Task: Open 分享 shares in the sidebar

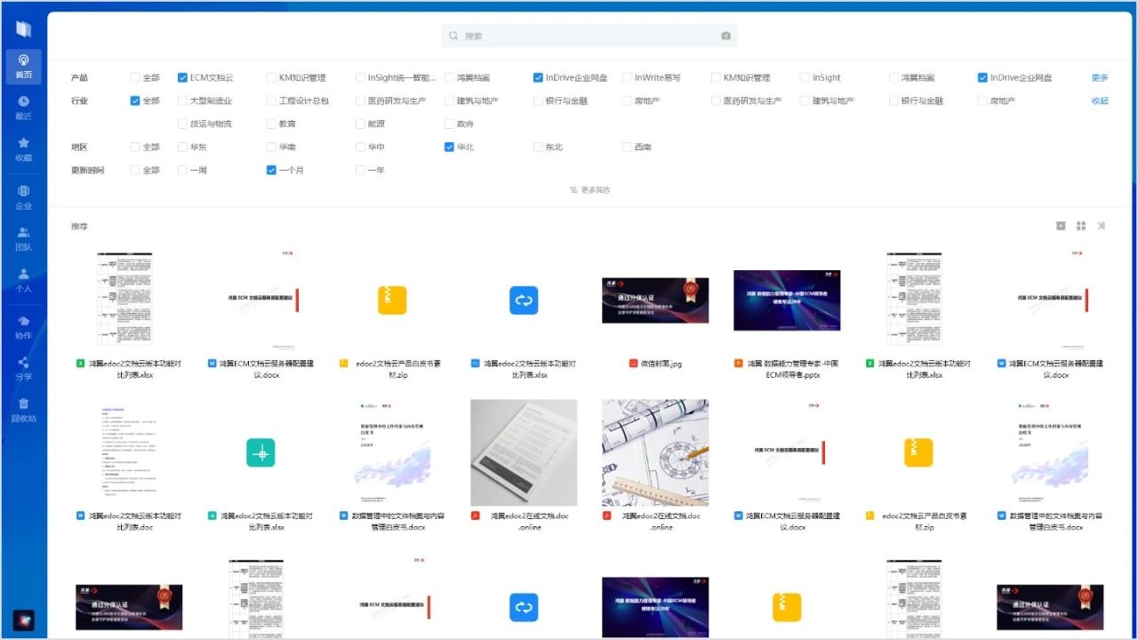Action: click(23, 368)
